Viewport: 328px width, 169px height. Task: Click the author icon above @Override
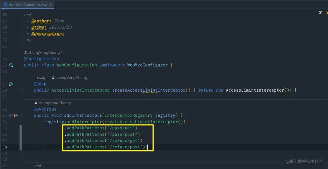point(36,103)
